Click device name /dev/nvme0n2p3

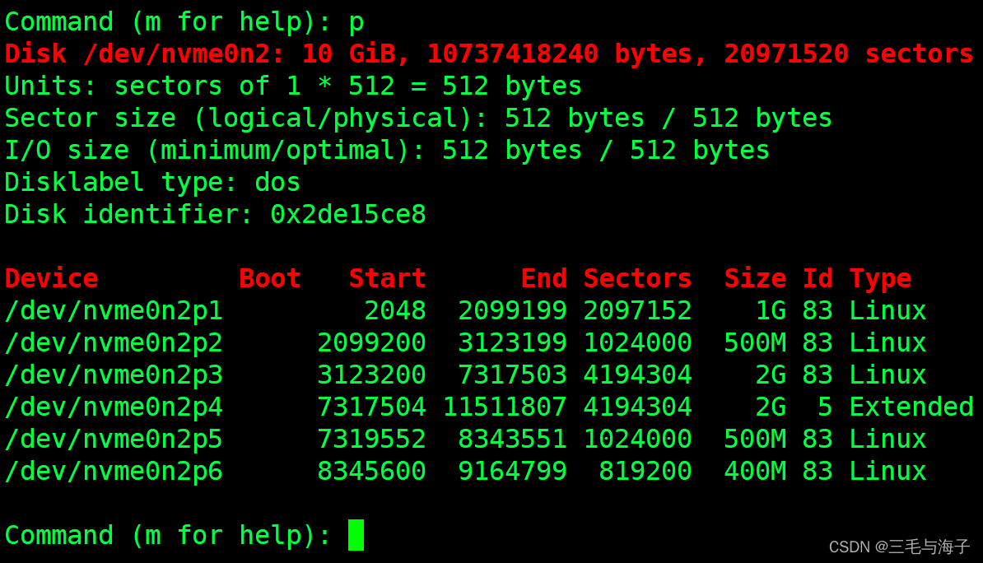114,375
